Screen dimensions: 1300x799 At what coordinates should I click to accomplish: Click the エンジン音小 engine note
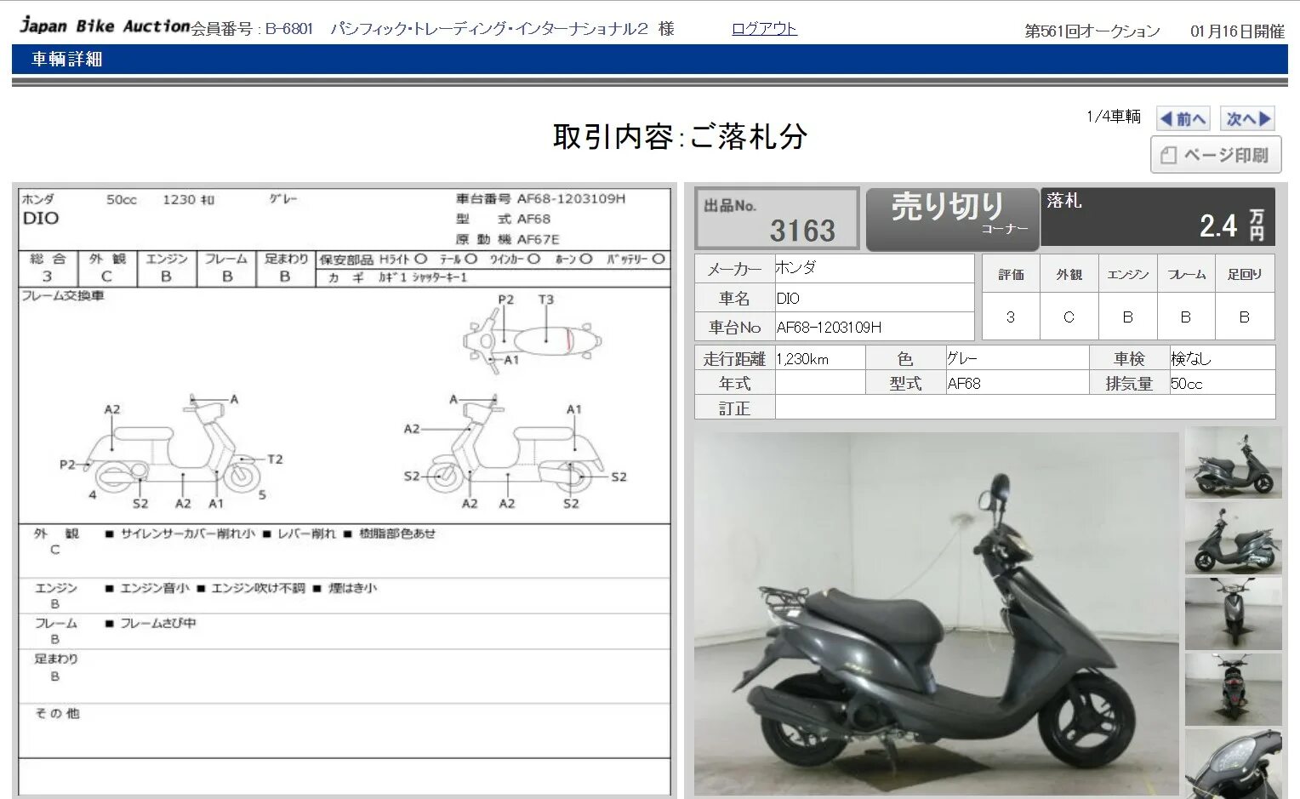click(155, 588)
